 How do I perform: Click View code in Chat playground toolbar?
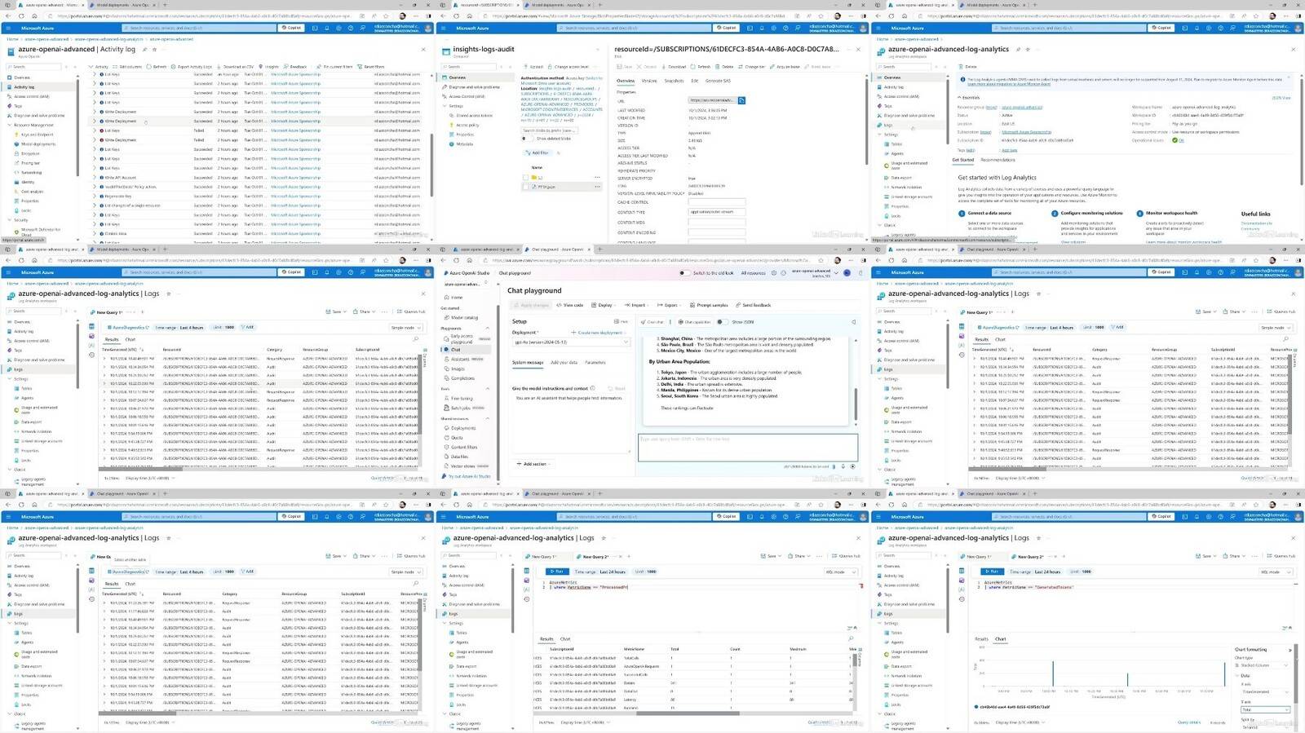tap(571, 305)
